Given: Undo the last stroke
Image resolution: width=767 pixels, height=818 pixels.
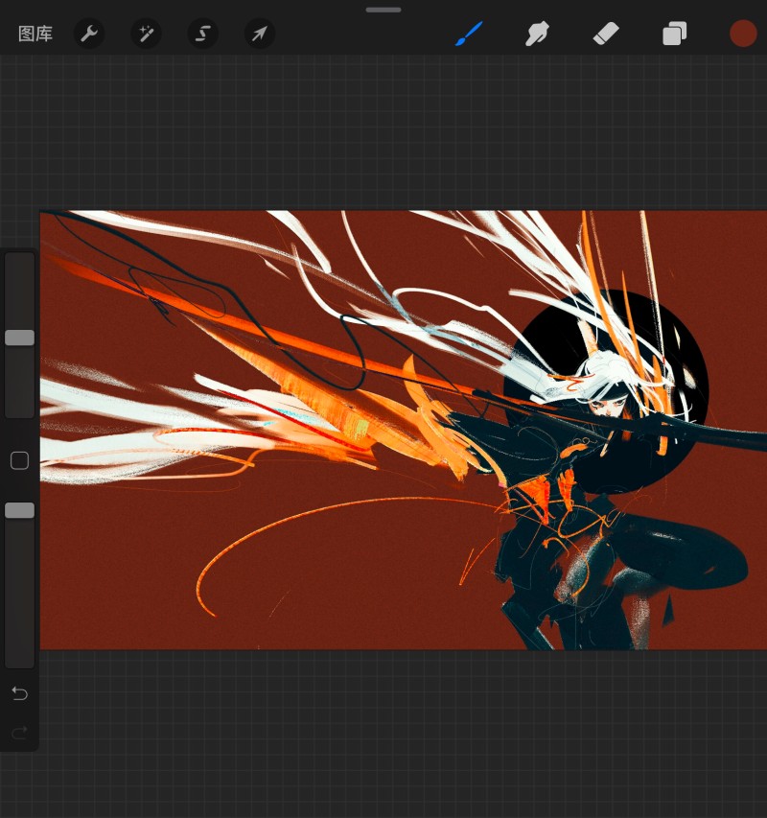Looking at the screenshot, I should point(19,693).
